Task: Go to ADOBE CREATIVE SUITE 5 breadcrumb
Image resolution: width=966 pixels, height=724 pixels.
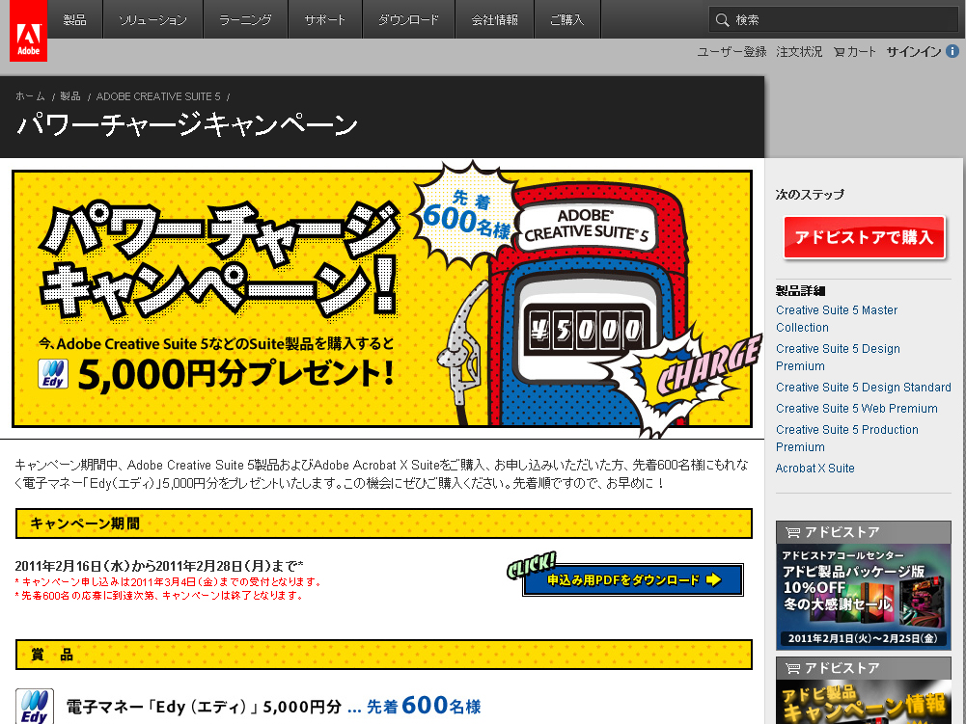Action: (158, 96)
